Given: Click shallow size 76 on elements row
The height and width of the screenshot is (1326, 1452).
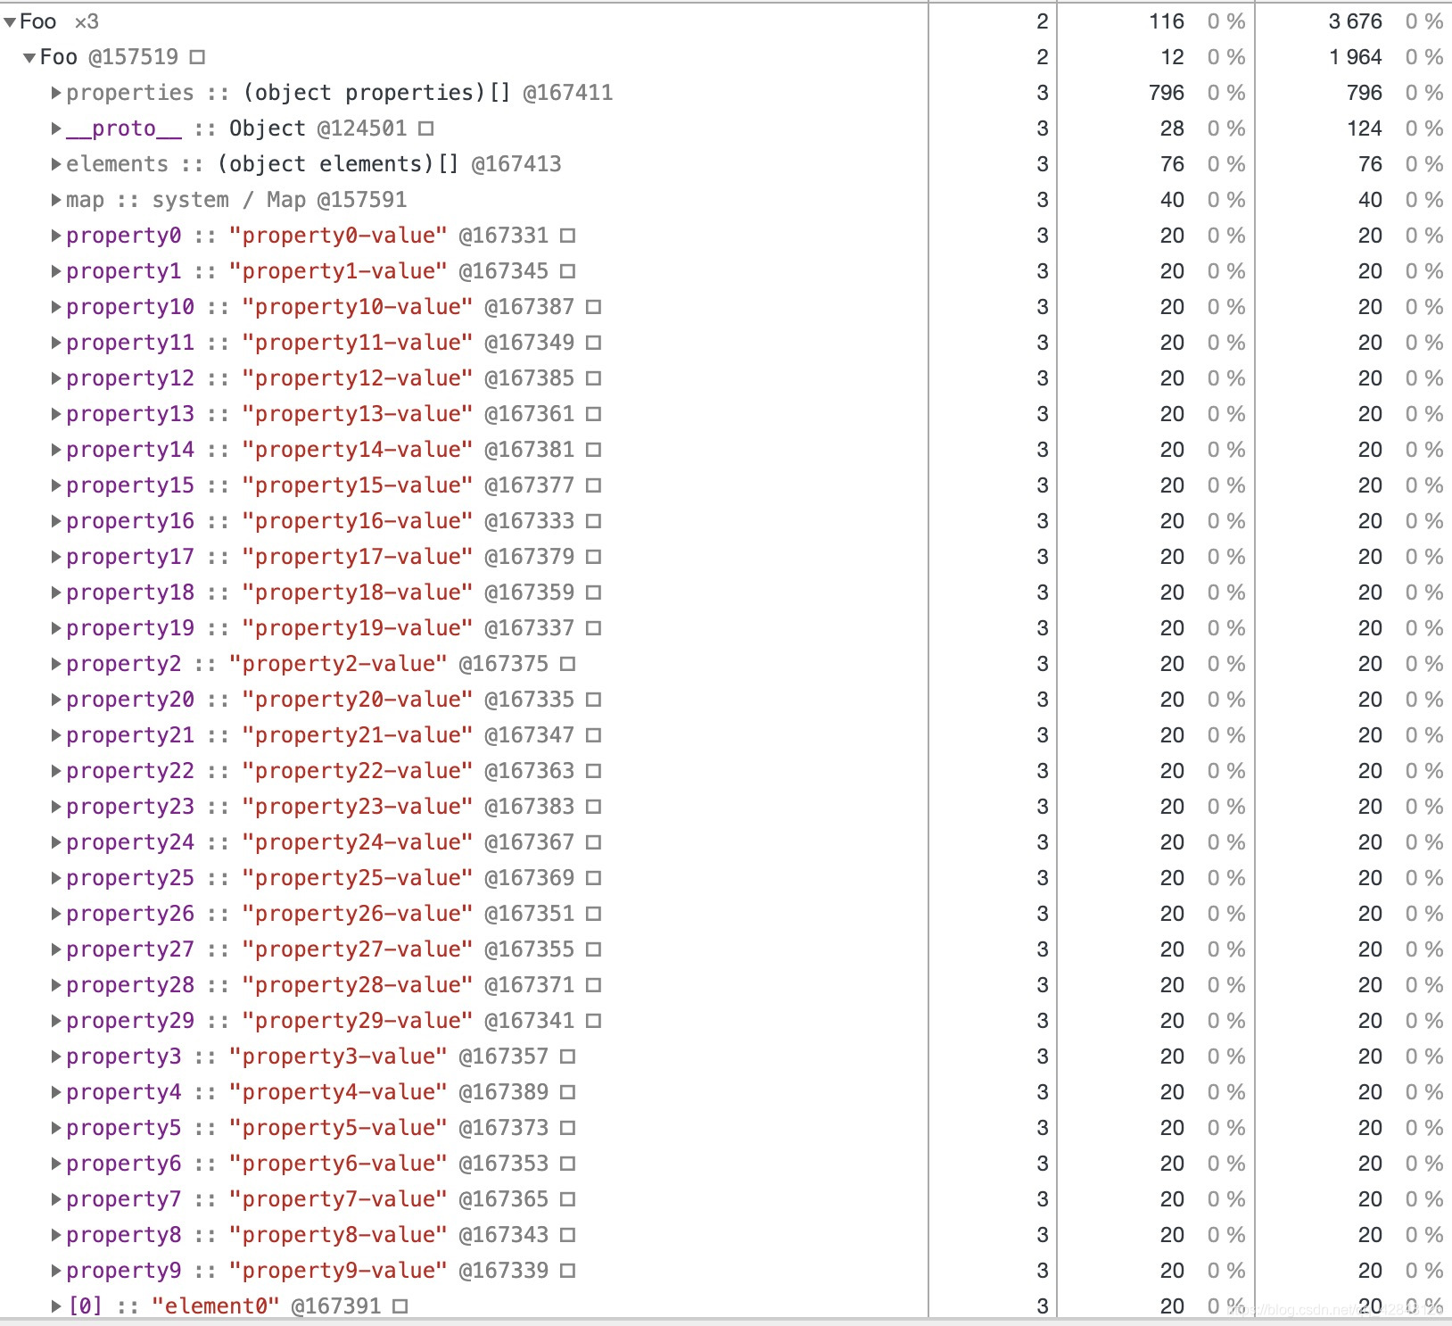Looking at the screenshot, I should (1173, 164).
